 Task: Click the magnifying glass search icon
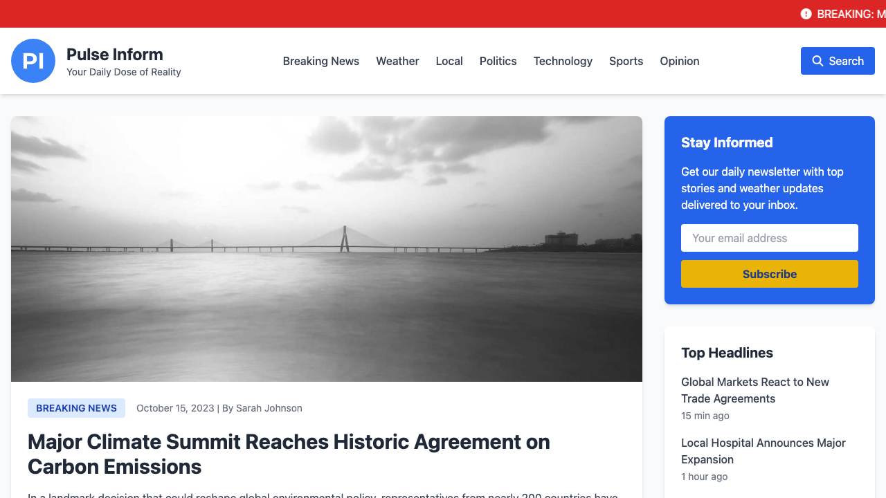[x=816, y=61]
